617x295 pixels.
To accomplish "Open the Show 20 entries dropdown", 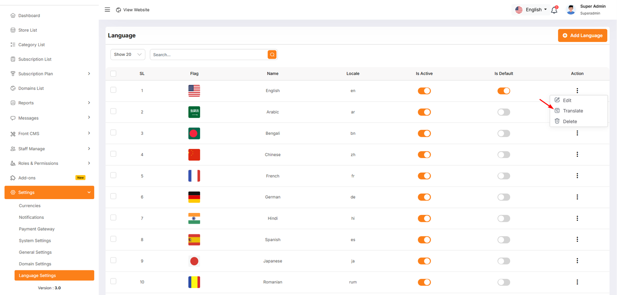I will (x=128, y=55).
